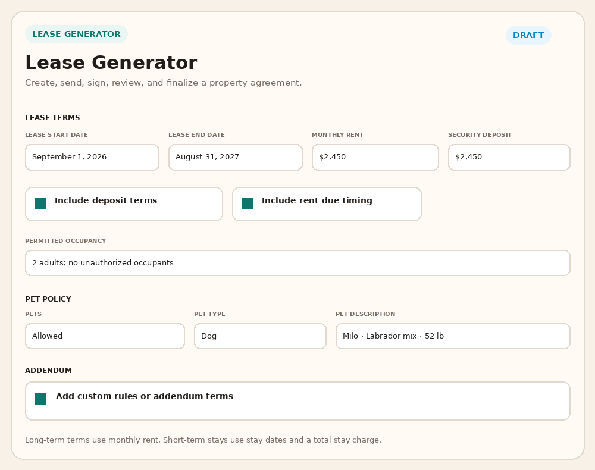Click the Lease Generator main heading
Viewport: 595px width, 470px height.
click(x=111, y=62)
